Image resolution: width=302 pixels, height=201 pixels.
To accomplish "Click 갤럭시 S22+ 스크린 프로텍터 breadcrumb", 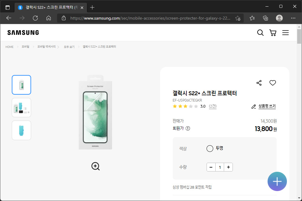I will tap(99, 47).
